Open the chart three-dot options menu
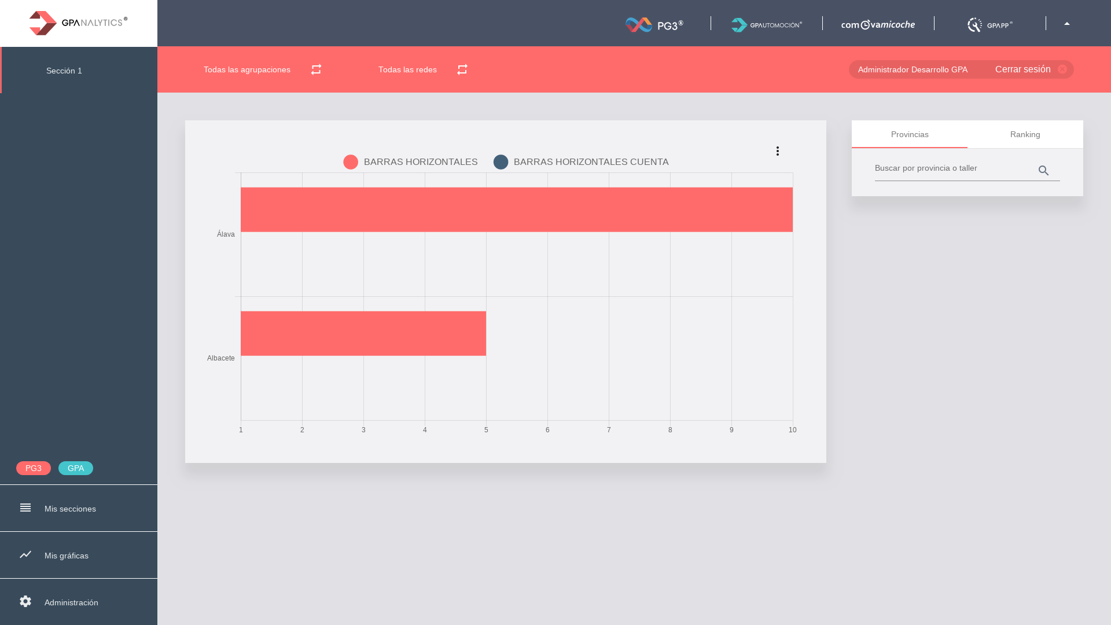 (x=778, y=151)
